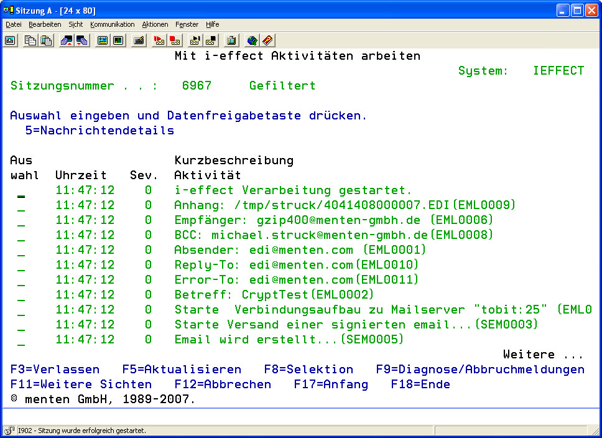602x438 pixels.
Task: Click F5=Aktualisieren to refresh the list
Action: [182, 370]
